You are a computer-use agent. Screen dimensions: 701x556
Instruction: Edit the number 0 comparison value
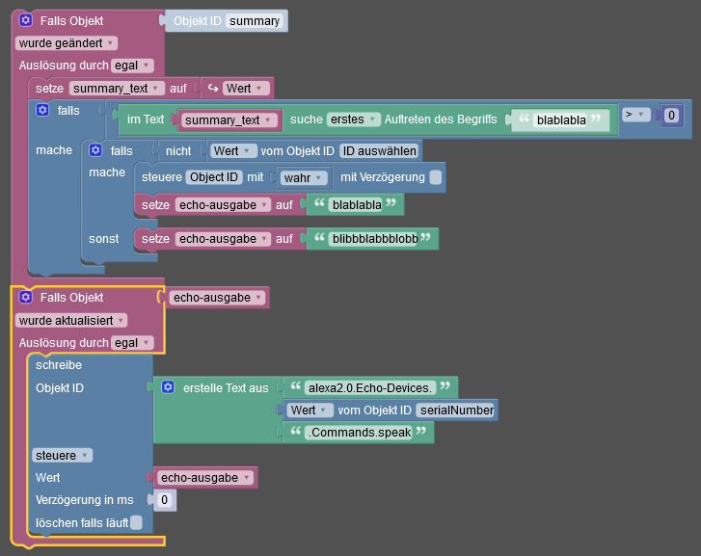click(671, 116)
